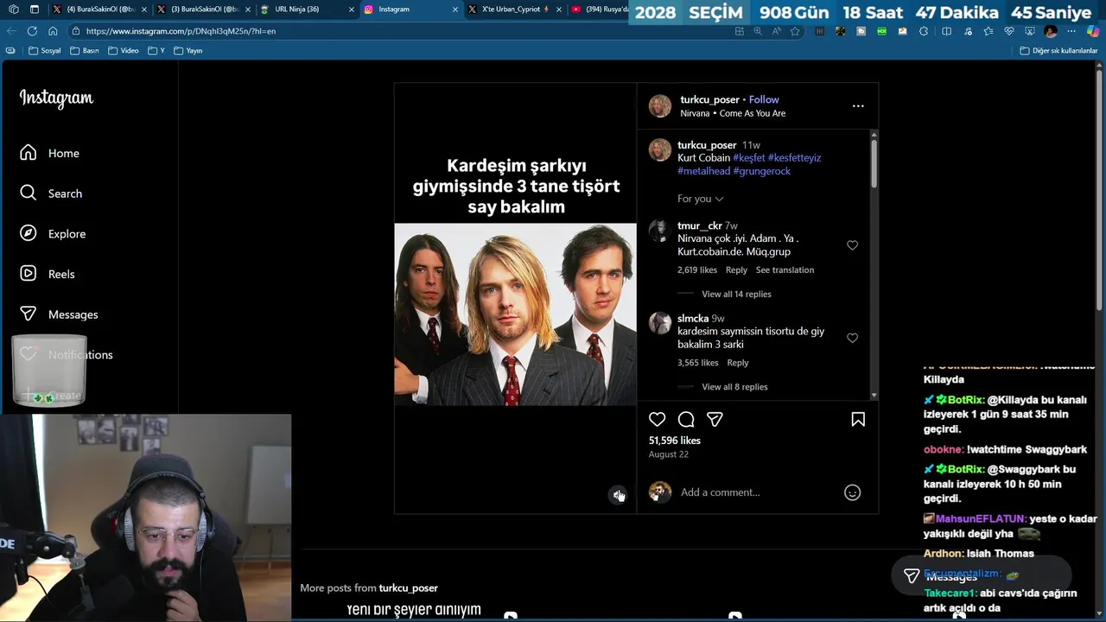This screenshot has height=622, width=1106.
Task: Click the post image of Nirvana
Action: [x=515, y=314]
